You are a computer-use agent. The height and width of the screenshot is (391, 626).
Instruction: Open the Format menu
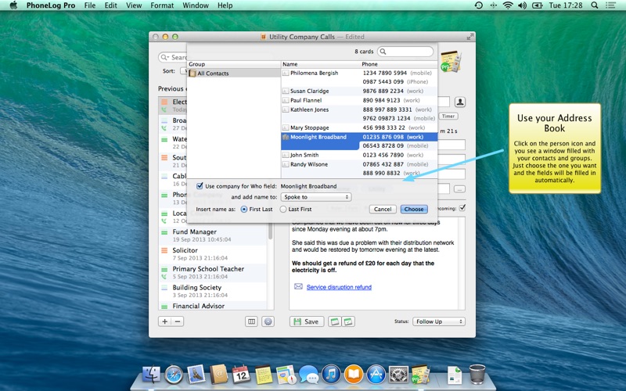point(162,5)
